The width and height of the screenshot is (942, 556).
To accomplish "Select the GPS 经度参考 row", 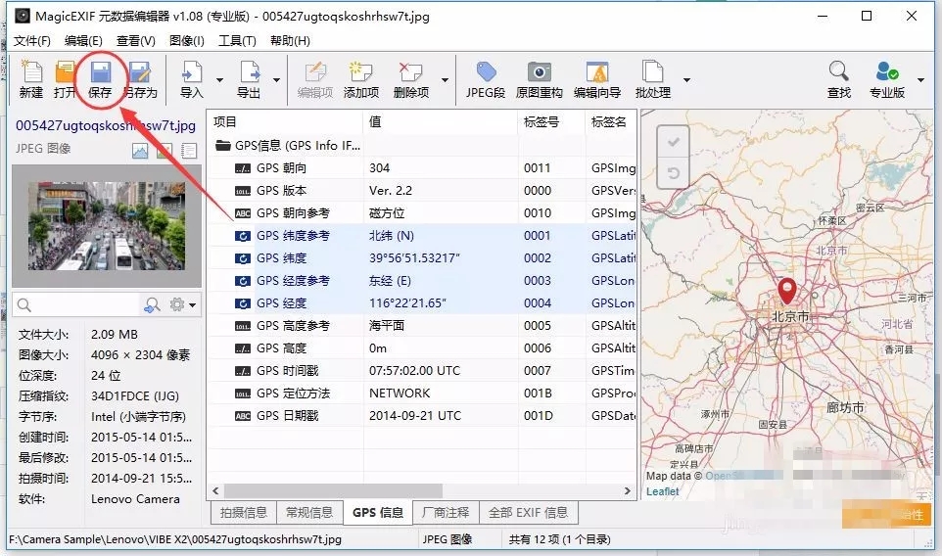I will tap(422, 280).
